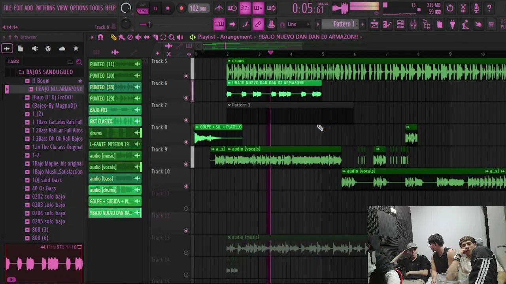
Task: Select the pencil draw tool in playlist
Action: point(113,37)
